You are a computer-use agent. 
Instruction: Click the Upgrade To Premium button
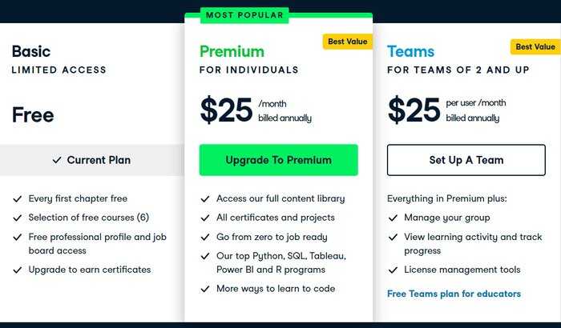click(x=278, y=160)
